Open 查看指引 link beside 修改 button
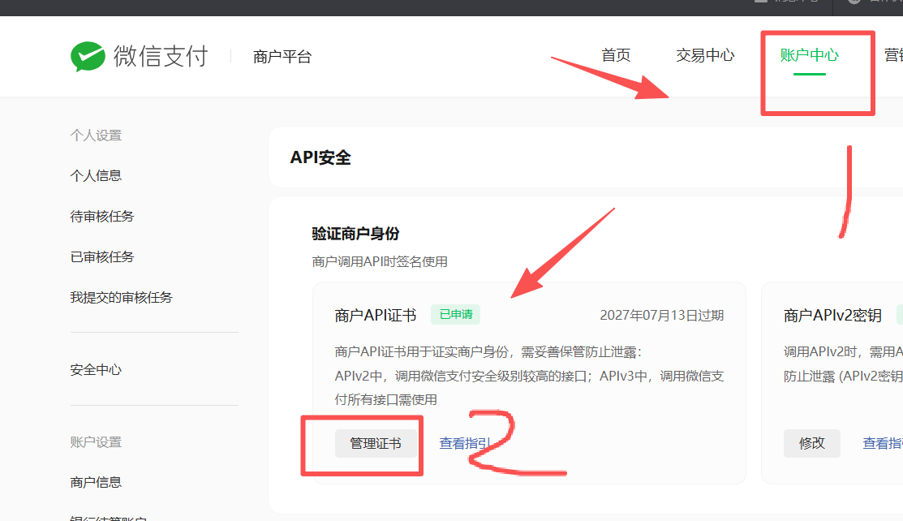This screenshot has width=903, height=521. coord(883,443)
